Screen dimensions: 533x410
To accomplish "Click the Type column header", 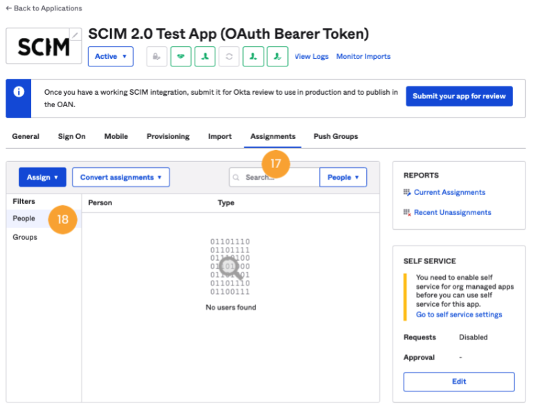I will (226, 203).
